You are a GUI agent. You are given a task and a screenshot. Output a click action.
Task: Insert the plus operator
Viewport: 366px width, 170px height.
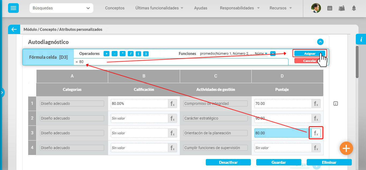pos(107,54)
